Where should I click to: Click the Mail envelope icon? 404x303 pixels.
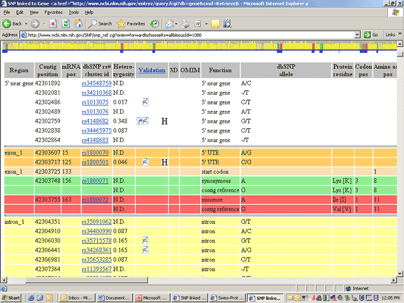click(x=170, y=24)
